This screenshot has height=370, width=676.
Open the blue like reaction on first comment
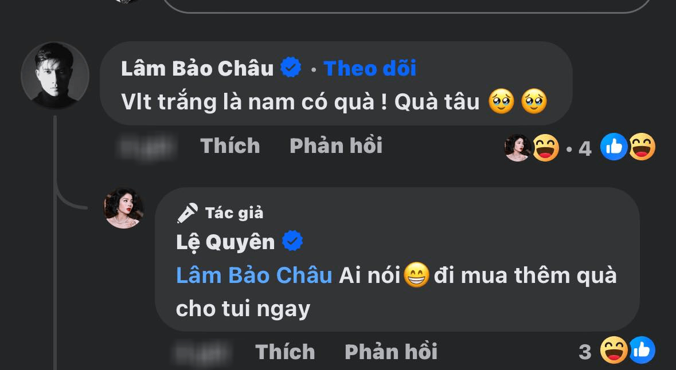[614, 147]
